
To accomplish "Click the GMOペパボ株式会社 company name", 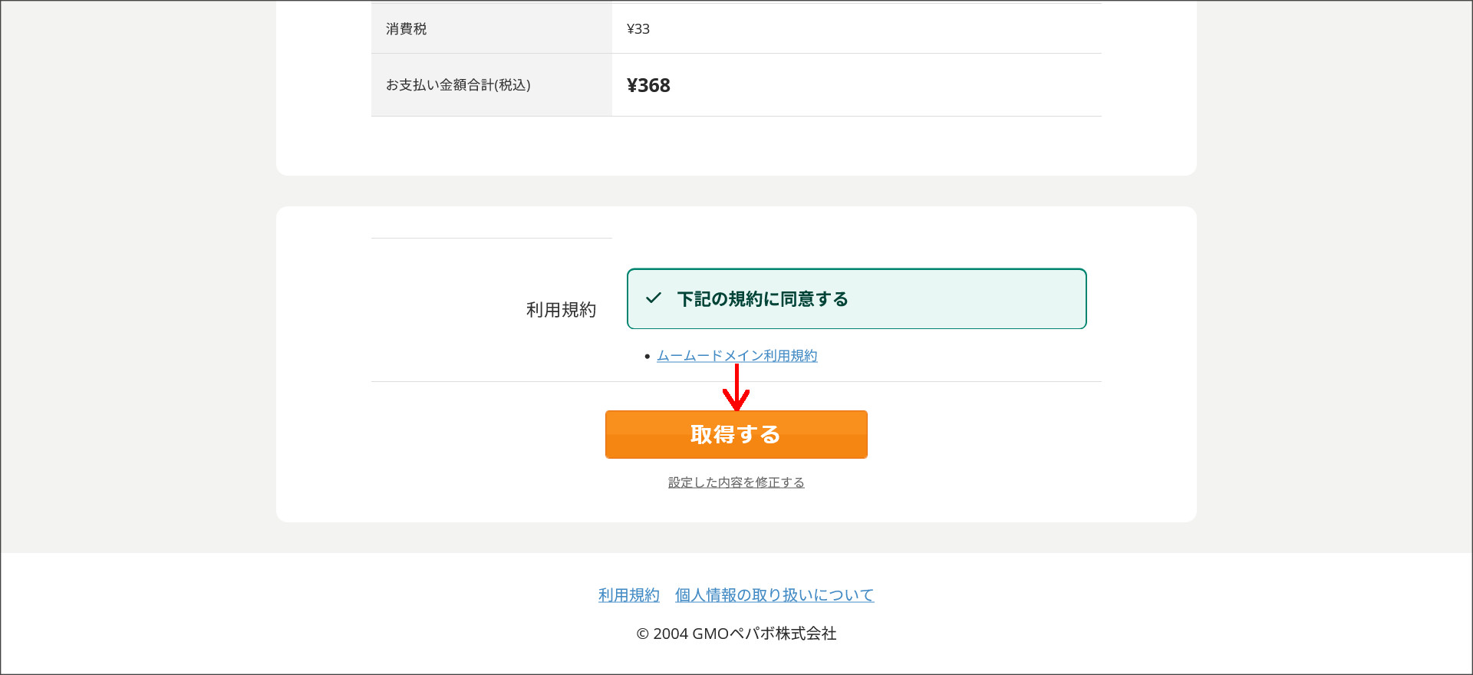I will [764, 634].
